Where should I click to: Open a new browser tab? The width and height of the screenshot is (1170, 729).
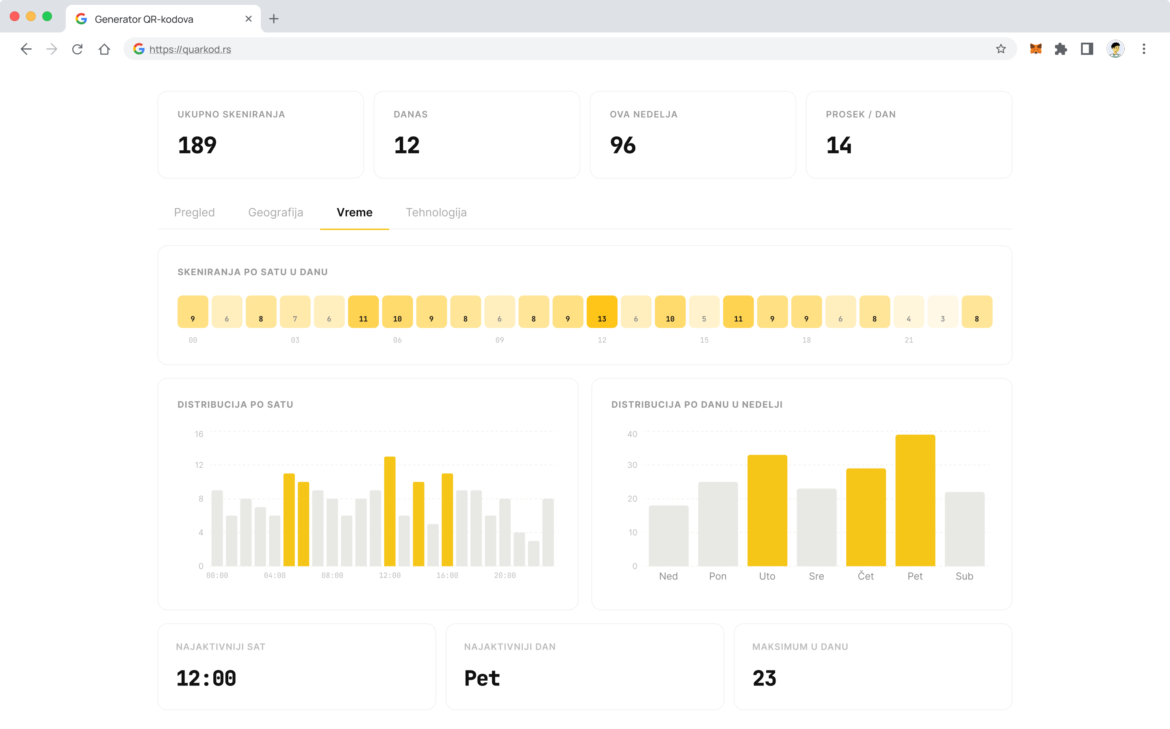pos(274,19)
